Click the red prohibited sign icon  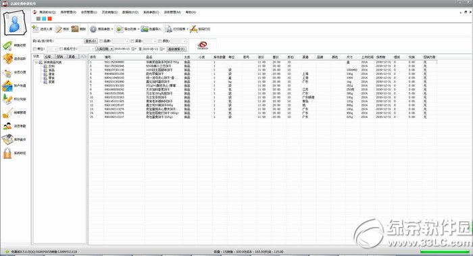pos(203,45)
